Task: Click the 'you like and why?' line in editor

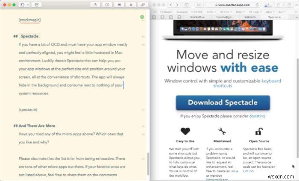Action: [34, 142]
